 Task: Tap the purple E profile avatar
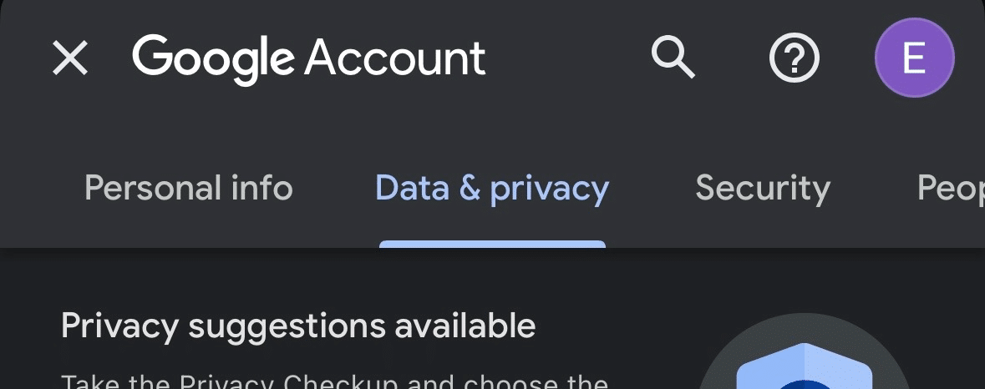click(914, 58)
